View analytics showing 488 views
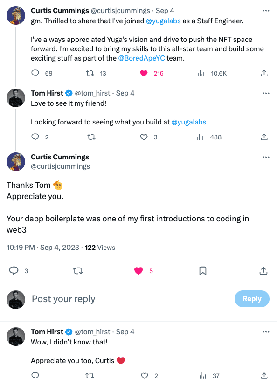The width and height of the screenshot is (277, 385). tap(201, 137)
